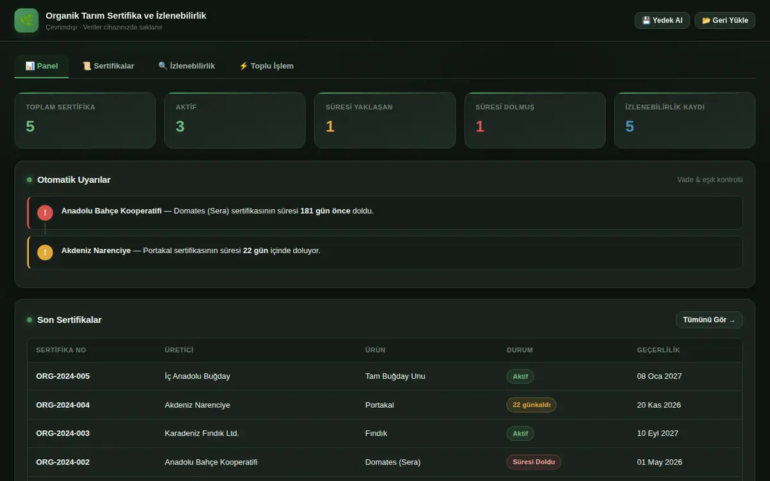Click validity date 01 May 2026
The width and height of the screenshot is (770, 481).
coord(660,462)
